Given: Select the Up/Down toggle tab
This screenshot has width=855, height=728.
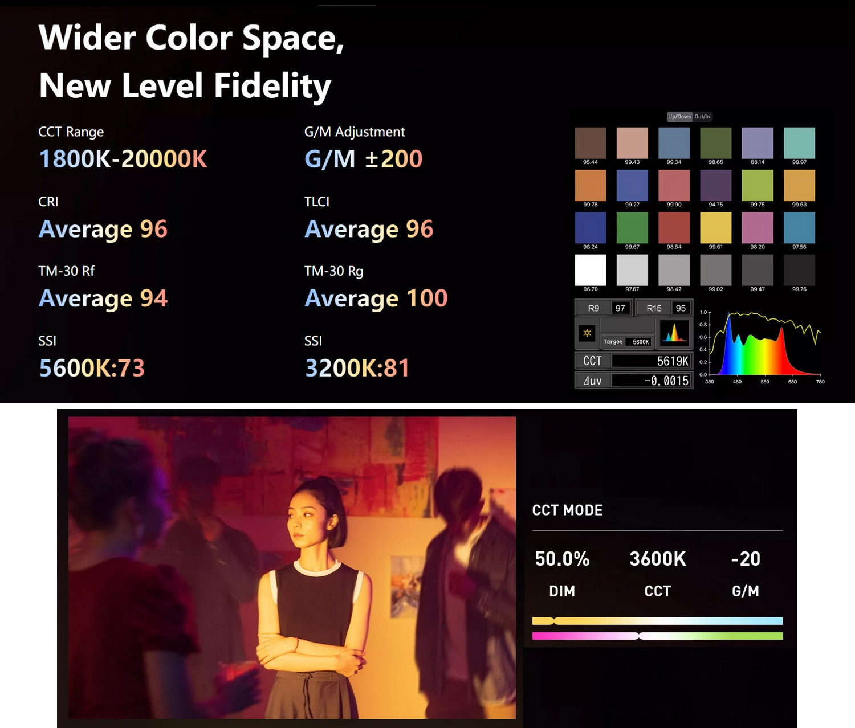Looking at the screenshot, I should tap(679, 117).
